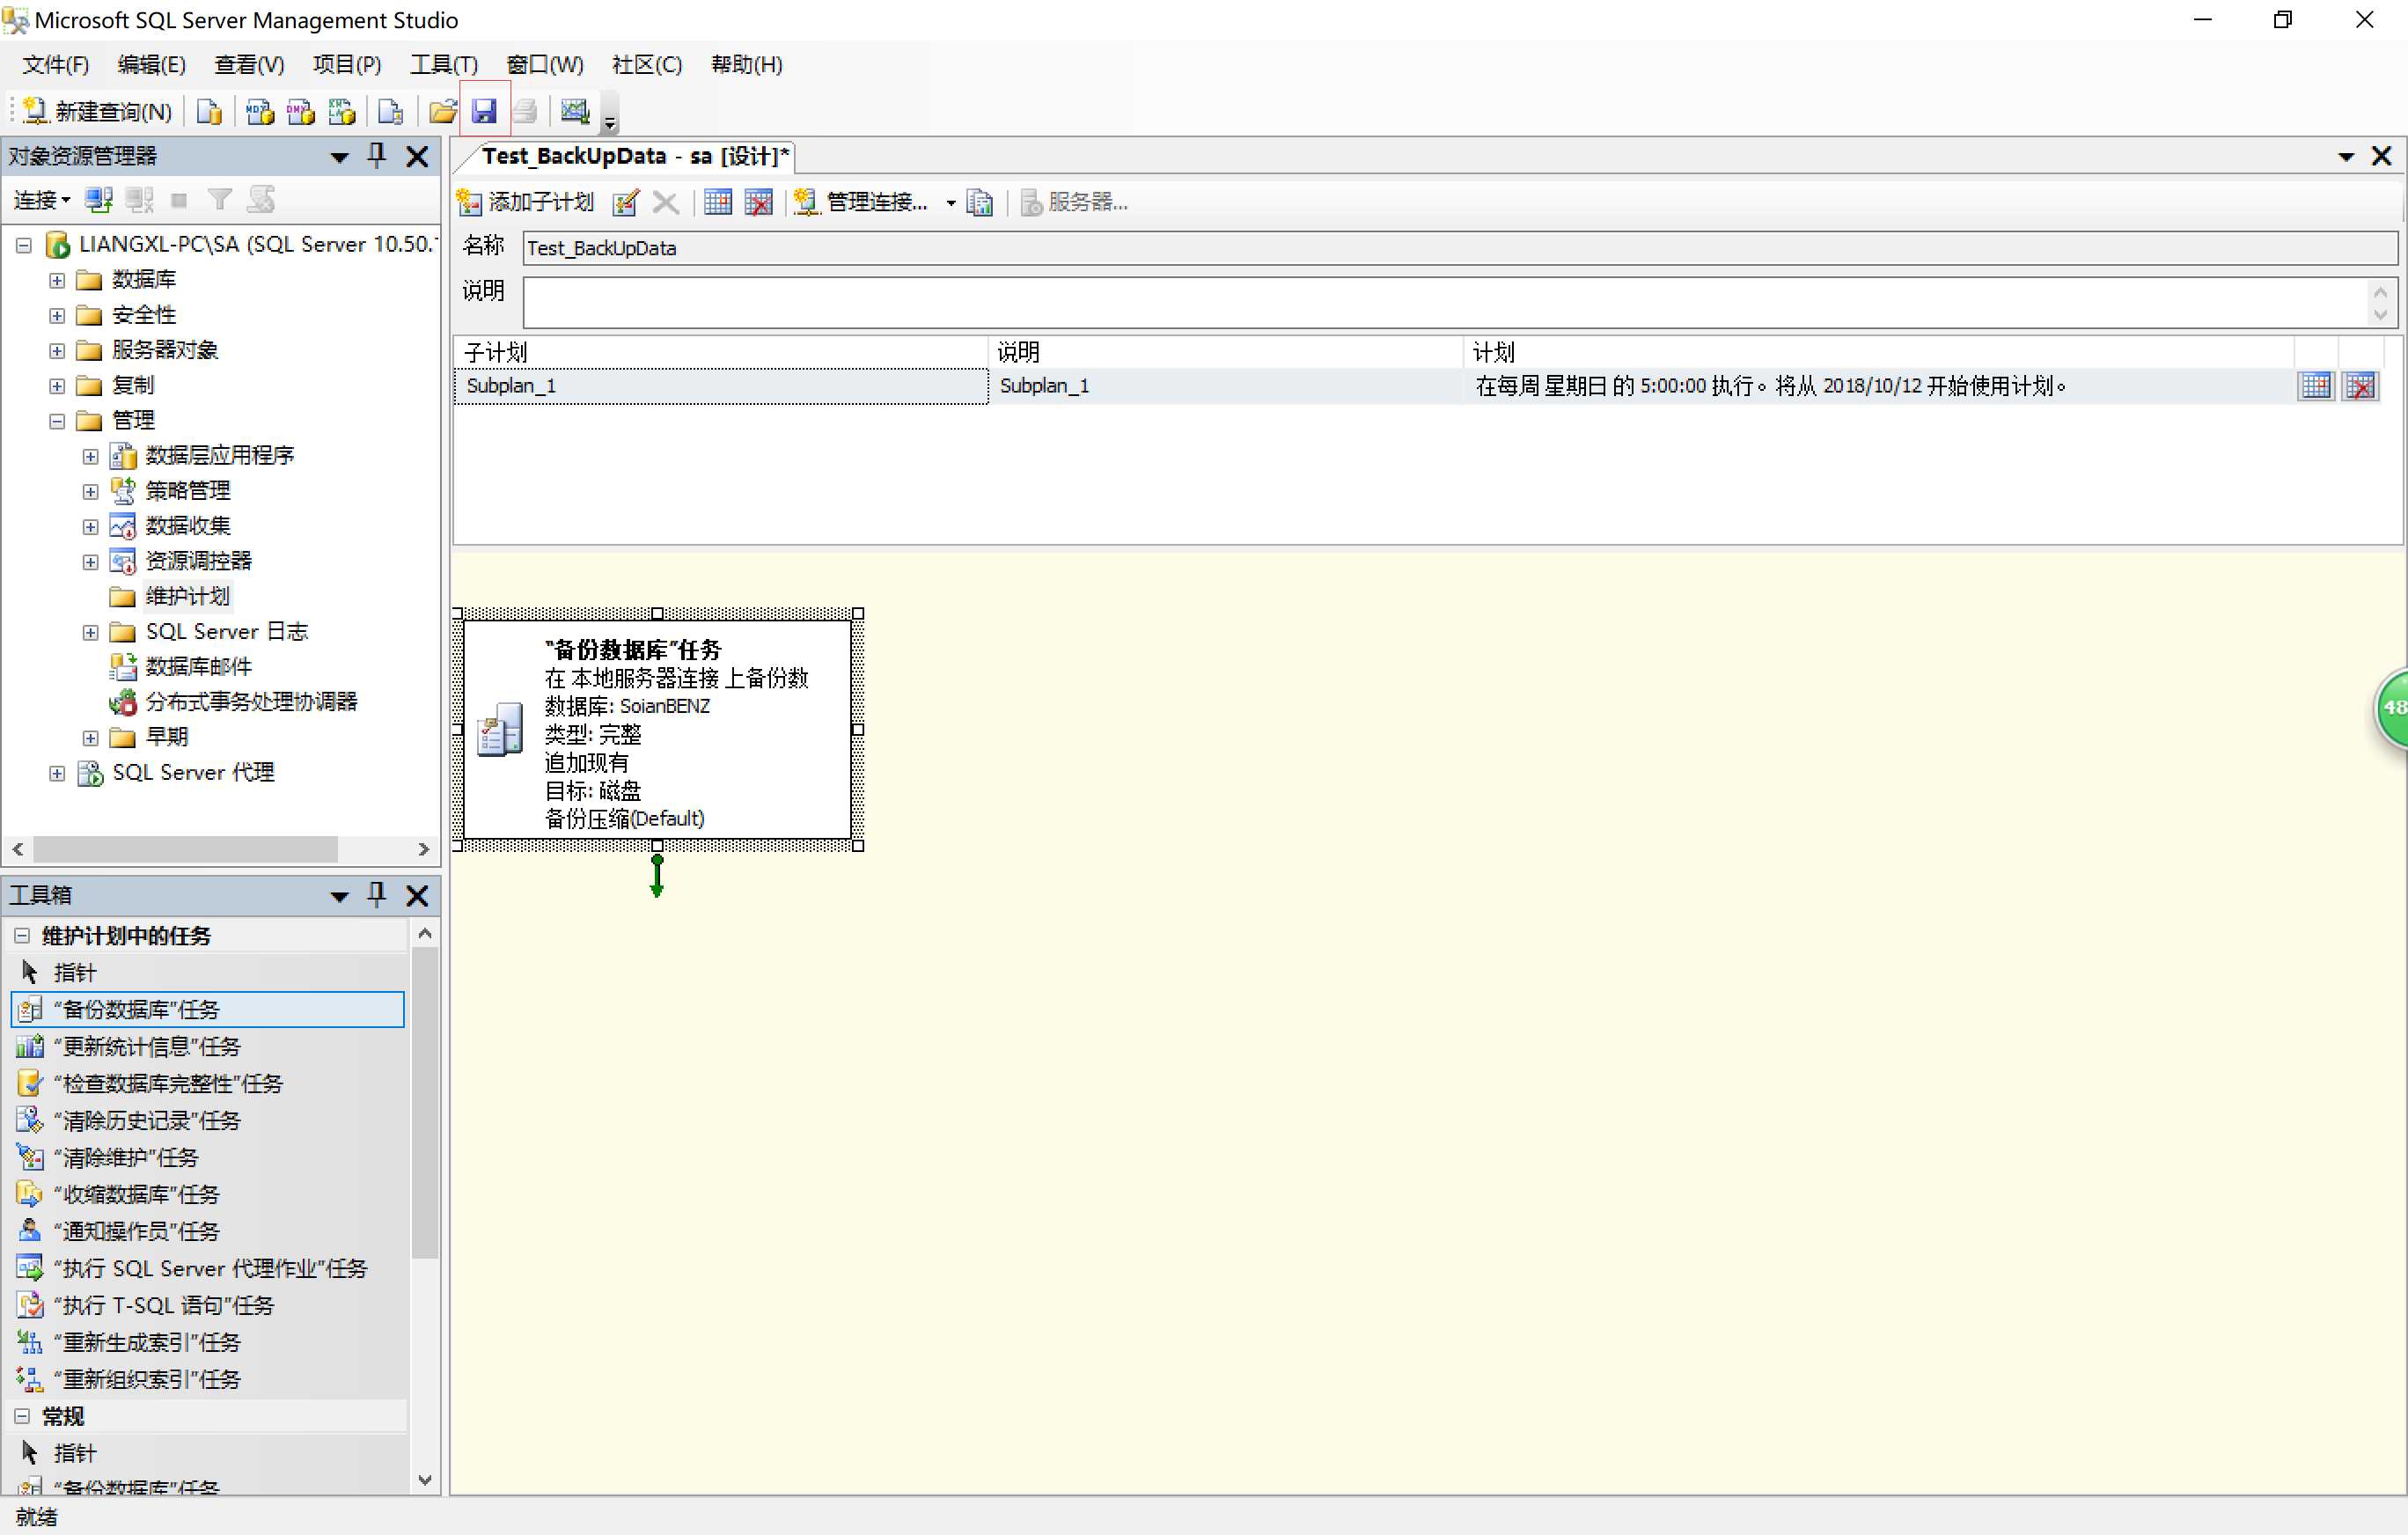Open the 工具(T) menu
Screen dimensions: 2408x1535
pos(444,65)
